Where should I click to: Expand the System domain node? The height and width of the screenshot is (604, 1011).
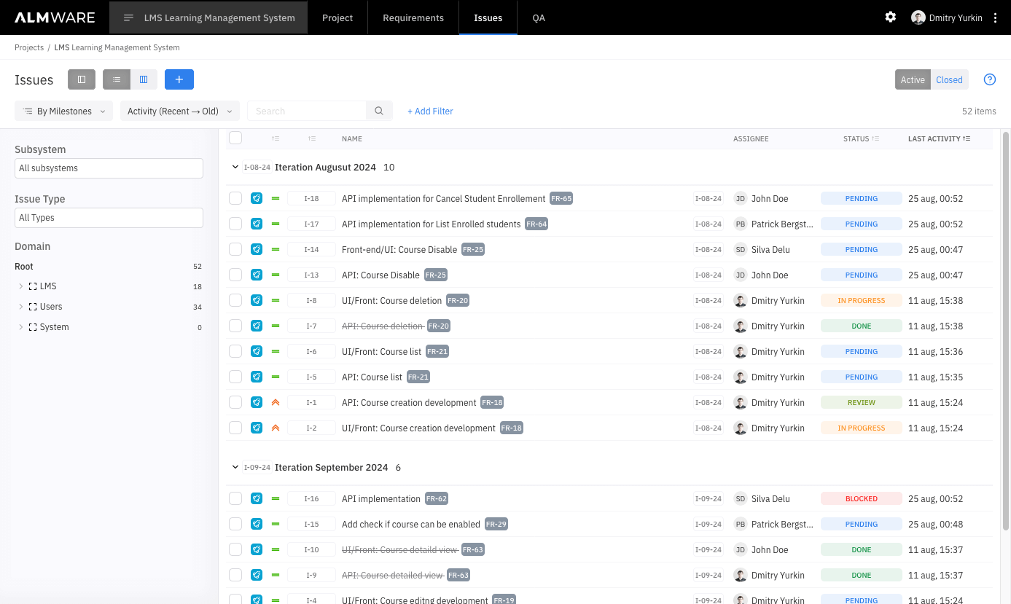coord(20,327)
